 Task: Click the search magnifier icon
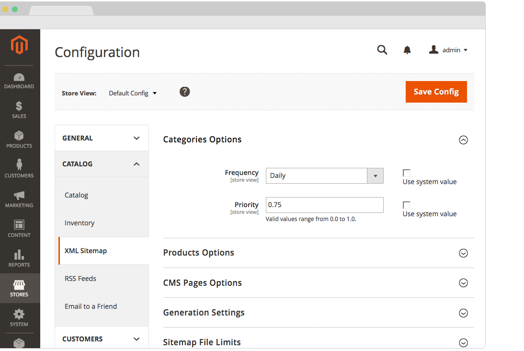click(x=382, y=50)
